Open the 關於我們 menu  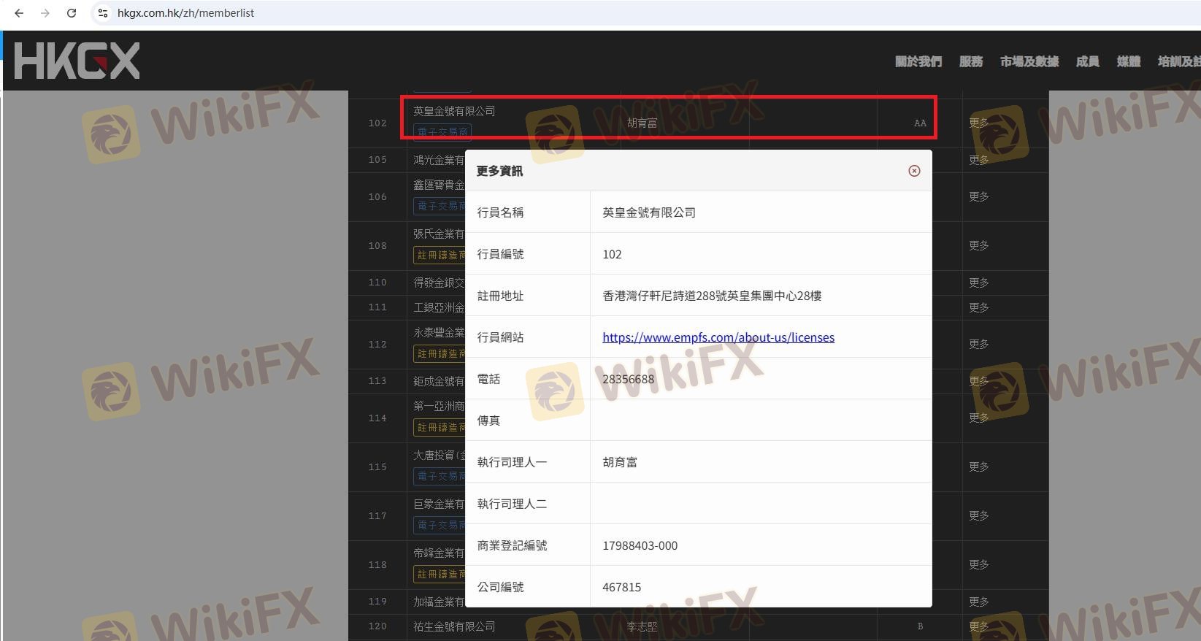click(918, 61)
